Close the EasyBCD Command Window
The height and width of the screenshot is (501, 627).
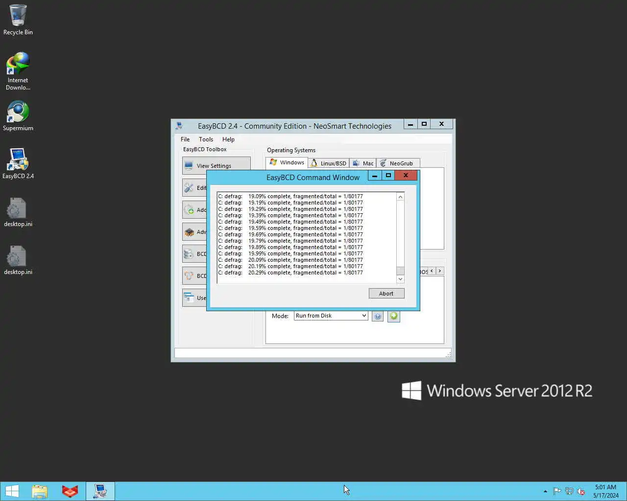[406, 175]
